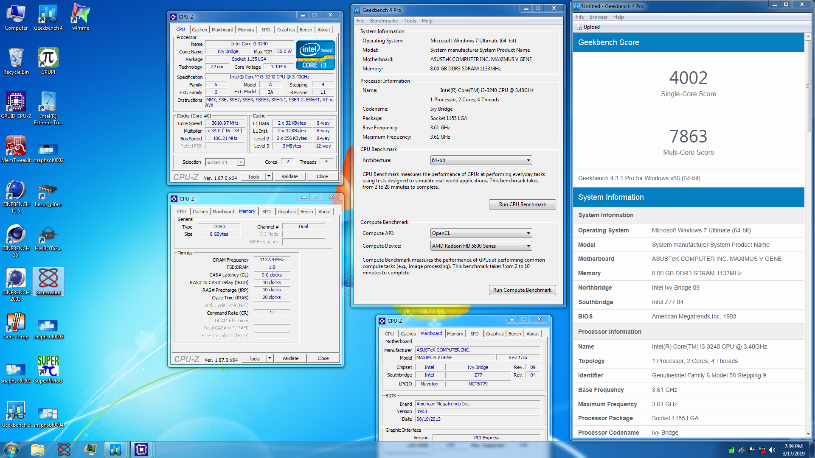
Task: Click the volume icon in system tray
Action: (x=772, y=450)
